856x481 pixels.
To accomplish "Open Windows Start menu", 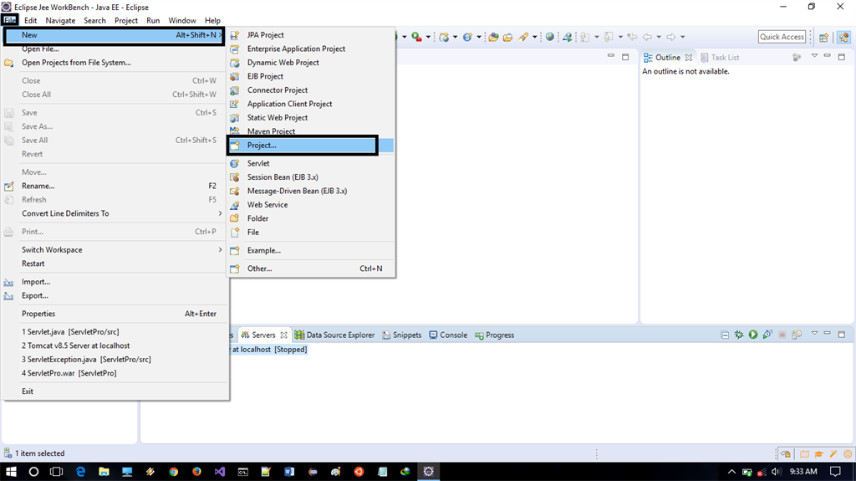I will (11, 472).
